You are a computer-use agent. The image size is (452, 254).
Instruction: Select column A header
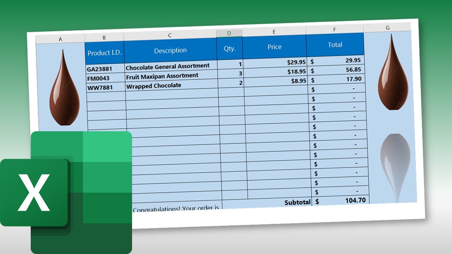pos(60,39)
